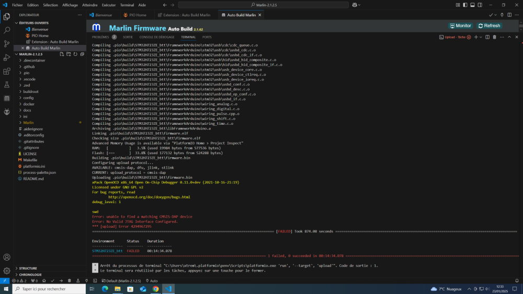Create new file in MARLIN-2.1.2.5 explorer

click(x=62, y=54)
